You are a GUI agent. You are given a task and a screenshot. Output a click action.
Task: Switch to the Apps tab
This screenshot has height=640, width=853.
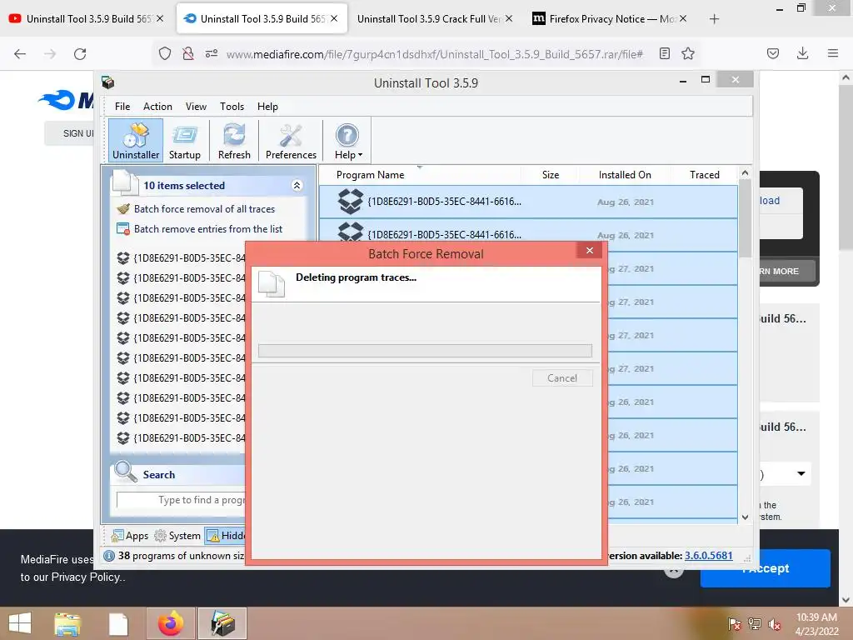[129, 536]
